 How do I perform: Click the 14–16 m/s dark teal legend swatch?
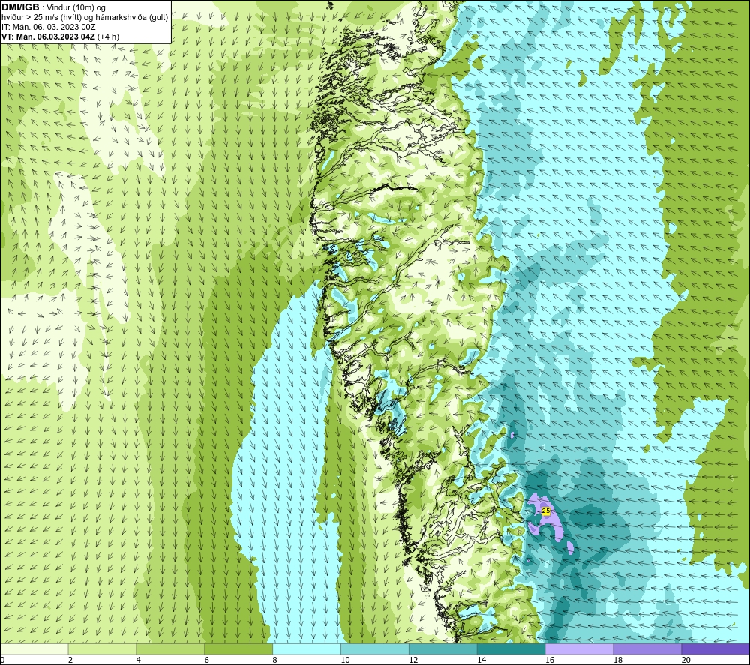(511, 649)
